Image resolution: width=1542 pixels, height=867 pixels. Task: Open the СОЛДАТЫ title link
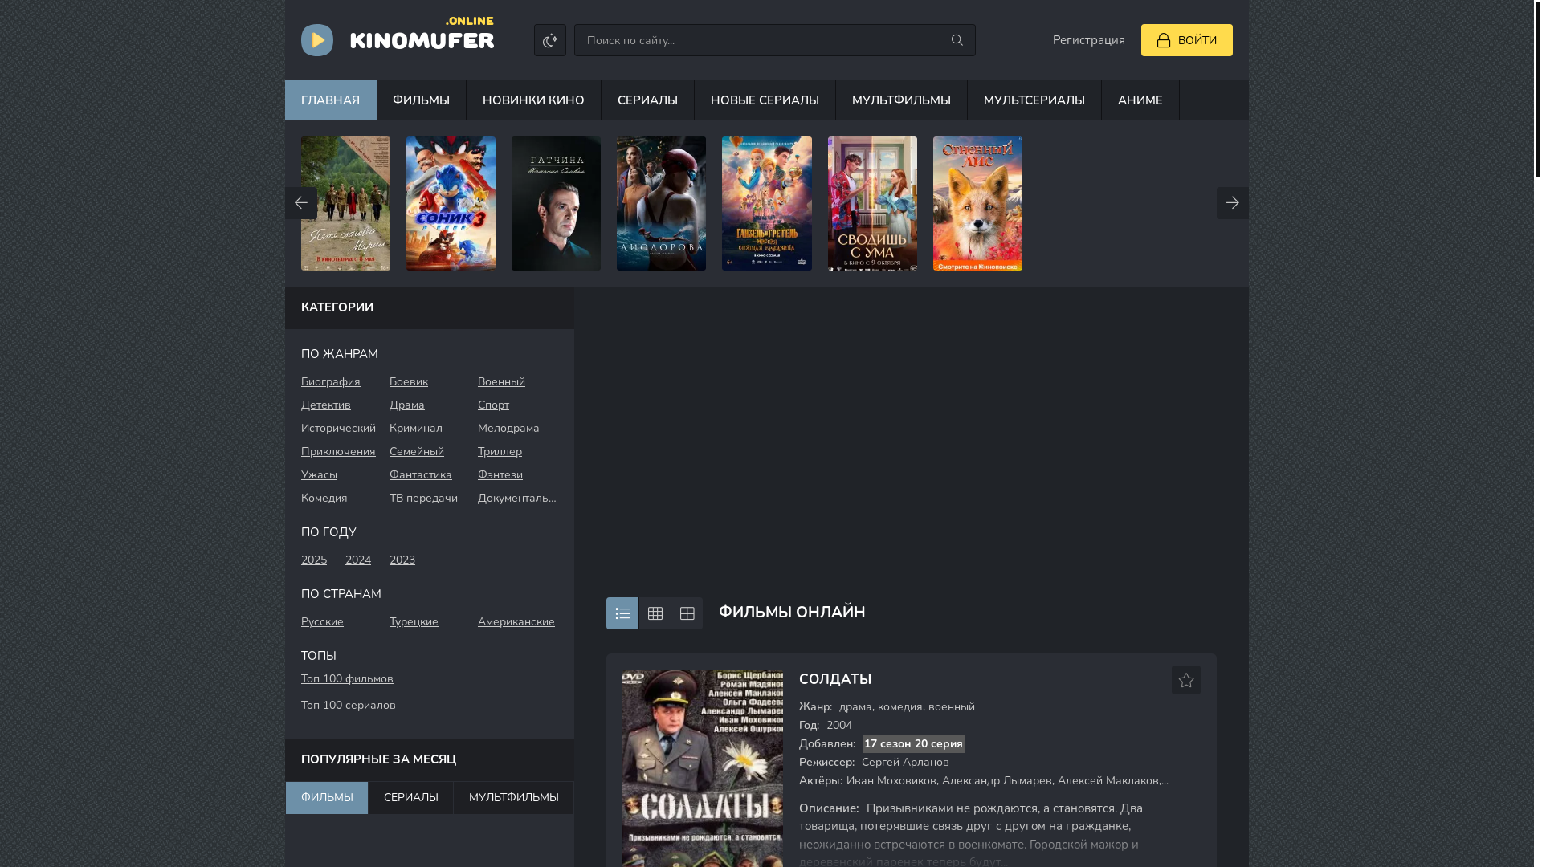[835, 679]
